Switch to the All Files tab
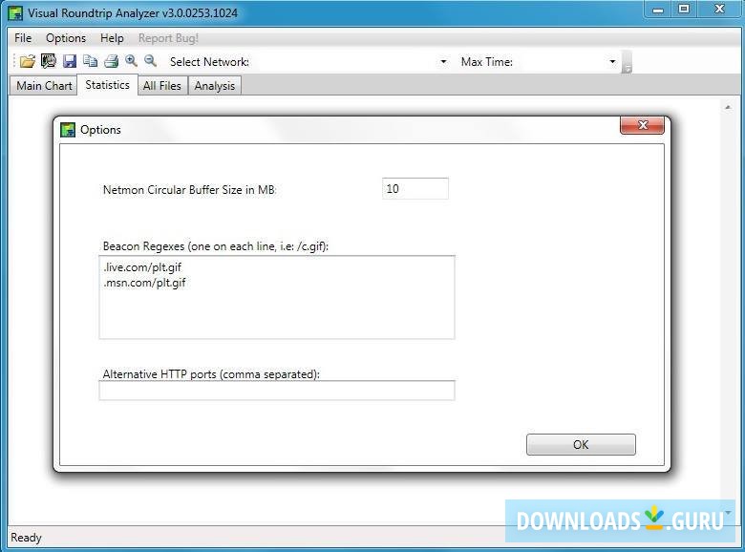 click(162, 86)
